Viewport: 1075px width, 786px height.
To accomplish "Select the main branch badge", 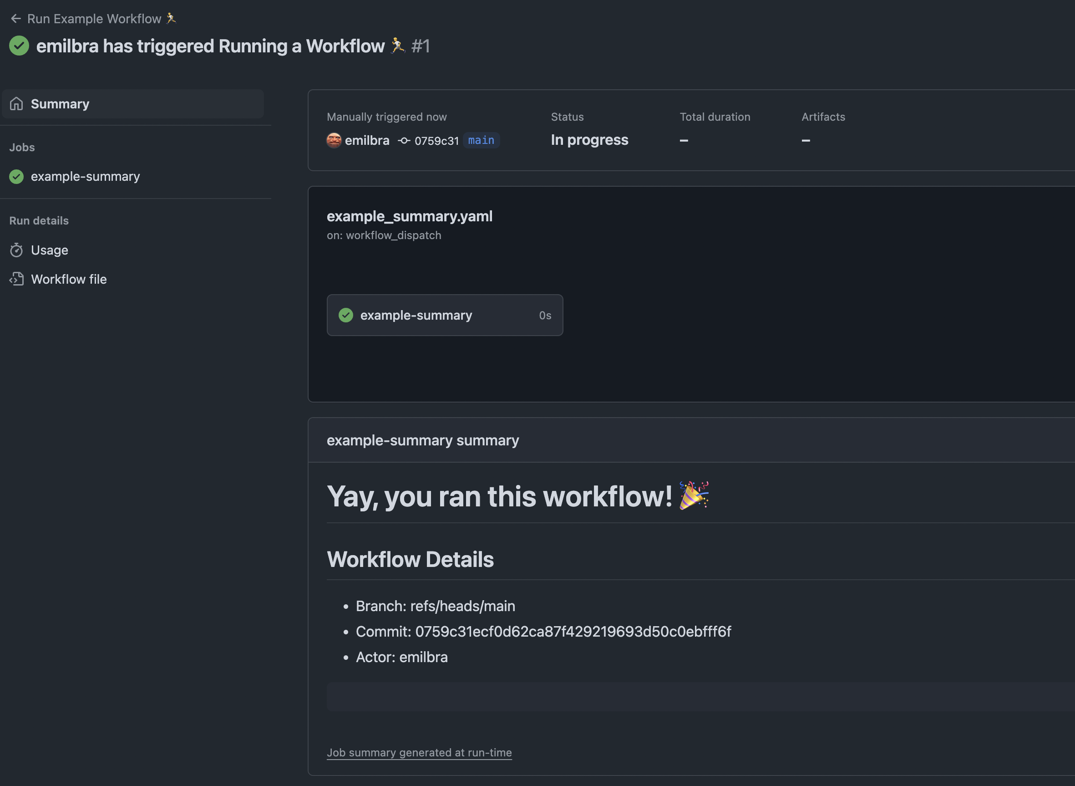I will click(481, 140).
